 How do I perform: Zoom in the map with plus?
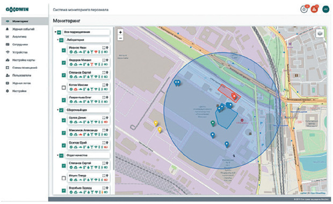coord(120,32)
